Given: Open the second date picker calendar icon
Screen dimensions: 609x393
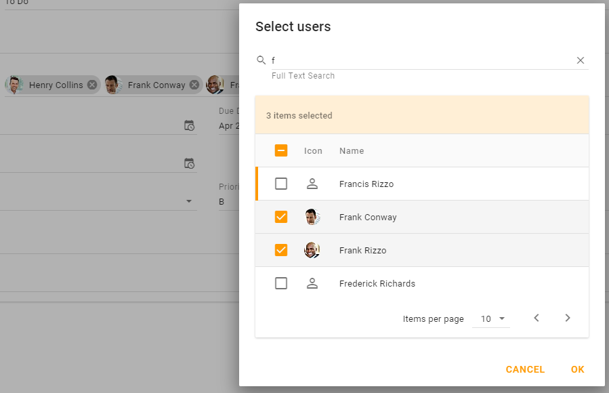Looking at the screenshot, I should pos(190,163).
